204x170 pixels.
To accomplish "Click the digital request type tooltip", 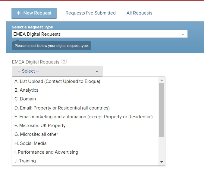I will 52,46.
